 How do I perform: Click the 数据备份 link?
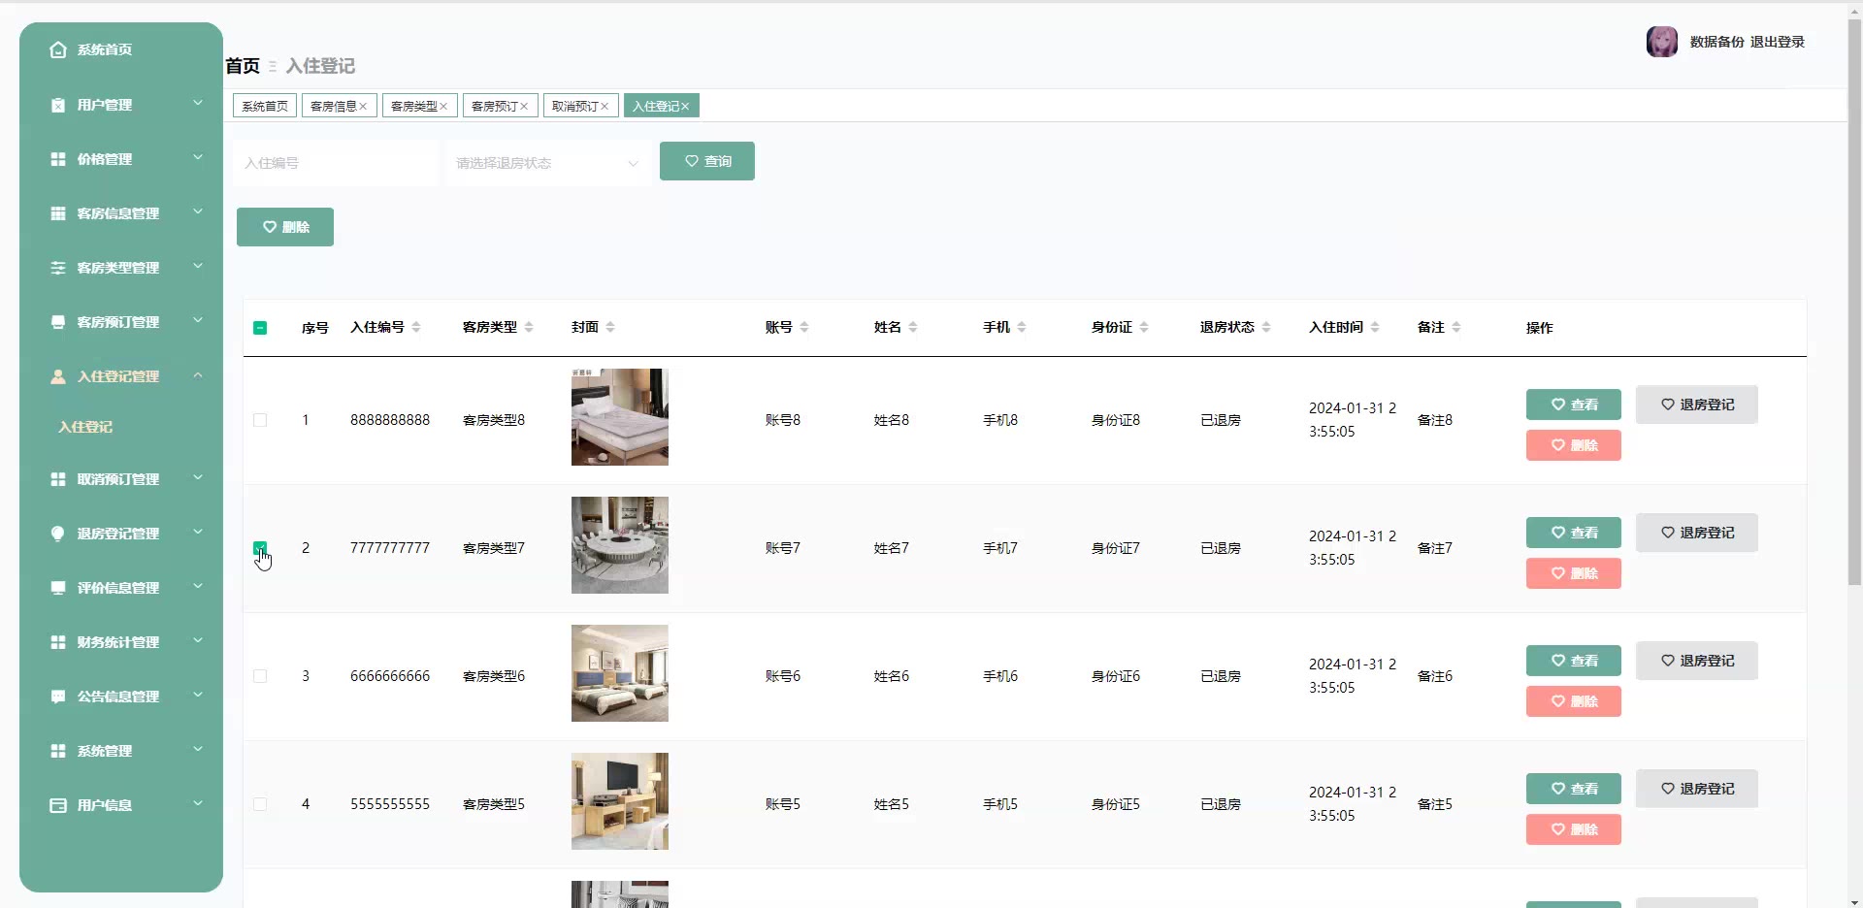tap(1717, 42)
